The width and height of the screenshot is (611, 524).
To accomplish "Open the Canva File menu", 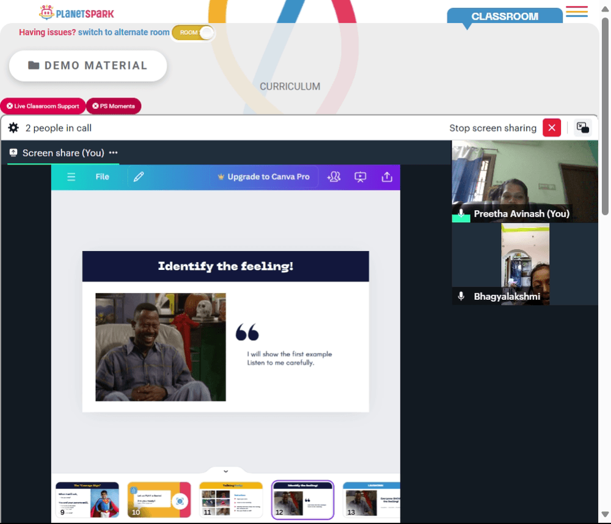I will tap(103, 177).
